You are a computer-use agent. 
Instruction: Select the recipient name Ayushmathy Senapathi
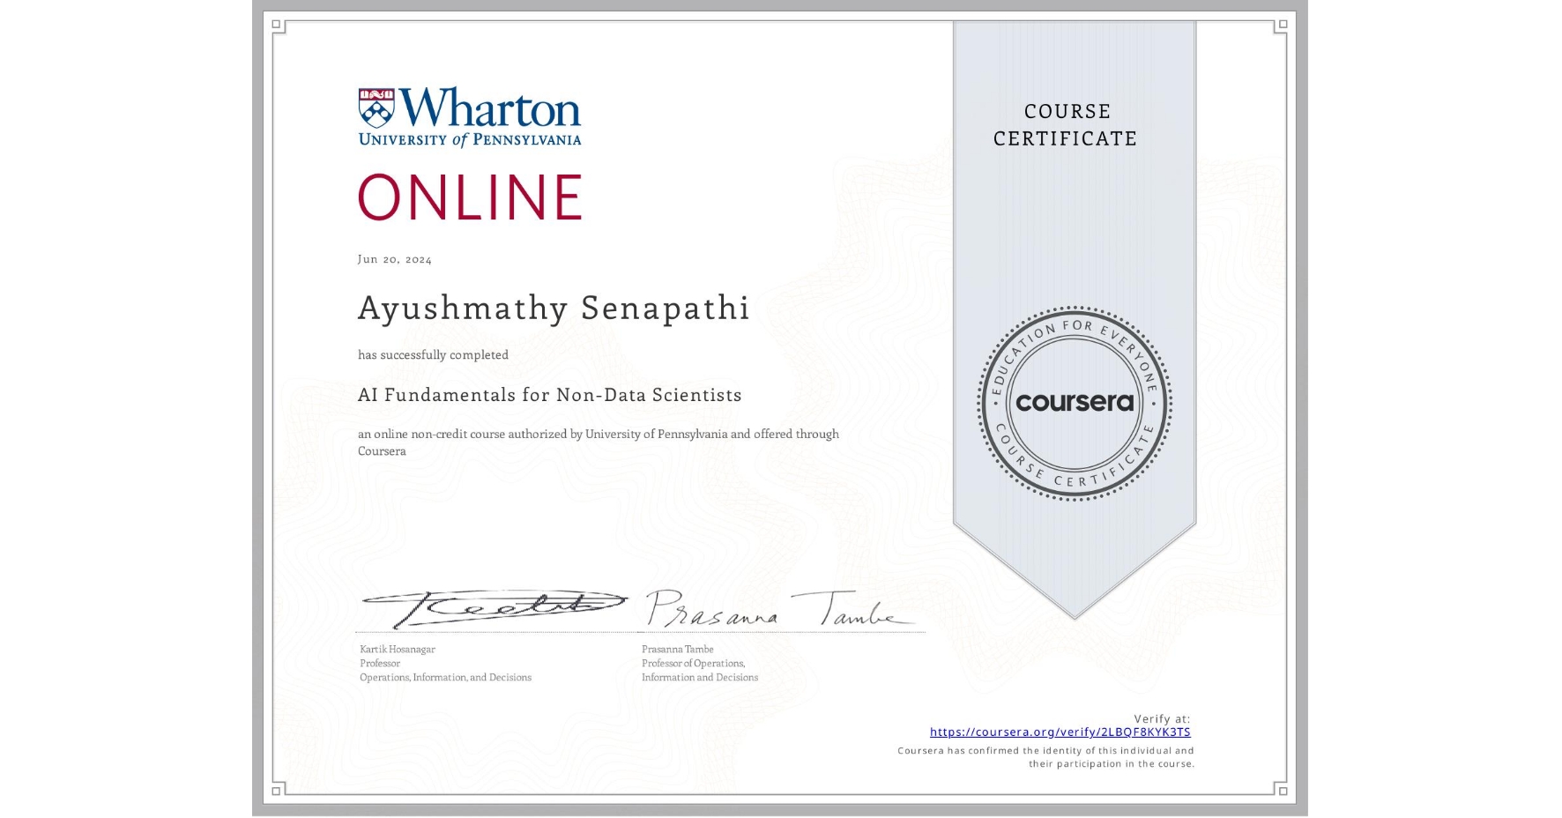553,309
